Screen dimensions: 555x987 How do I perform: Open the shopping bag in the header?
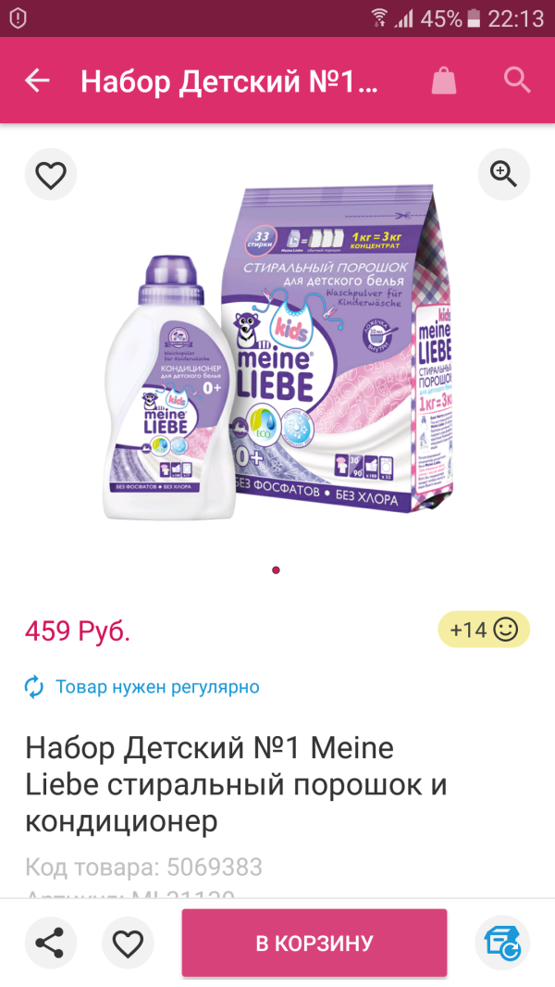click(444, 81)
